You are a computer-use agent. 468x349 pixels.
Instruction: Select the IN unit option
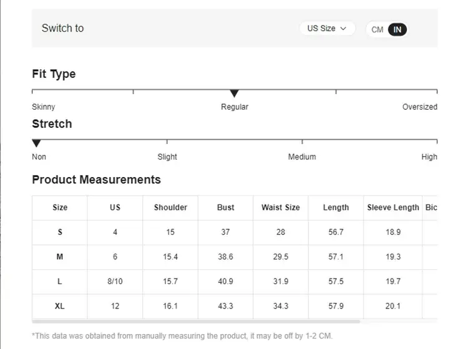pyautogui.click(x=397, y=29)
